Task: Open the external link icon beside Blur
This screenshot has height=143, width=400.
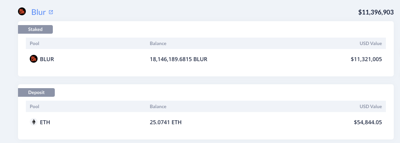Action: [x=51, y=12]
